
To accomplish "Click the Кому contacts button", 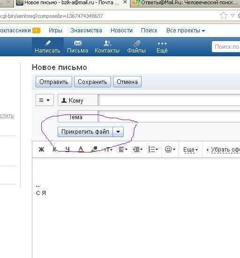I will coord(78,100).
